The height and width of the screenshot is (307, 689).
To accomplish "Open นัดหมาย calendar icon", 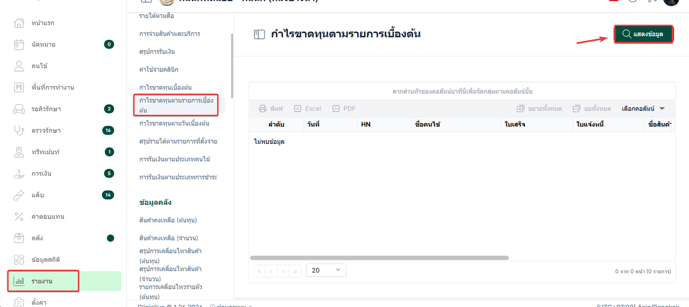I will [x=19, y=44].
